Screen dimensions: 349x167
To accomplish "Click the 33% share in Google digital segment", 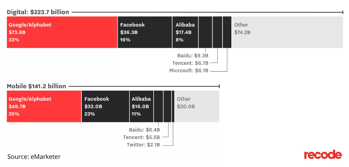I will (x=14, y=40).
